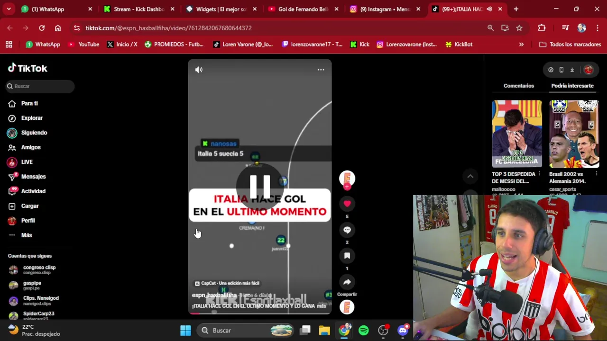Open a new browser tab
The image size is (607, 341).
[516, 9]
